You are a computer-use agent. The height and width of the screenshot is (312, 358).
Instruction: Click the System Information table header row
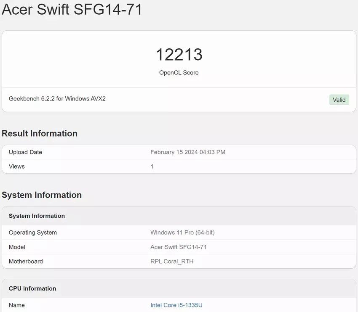pyautogui.click(x=37, y=216)
